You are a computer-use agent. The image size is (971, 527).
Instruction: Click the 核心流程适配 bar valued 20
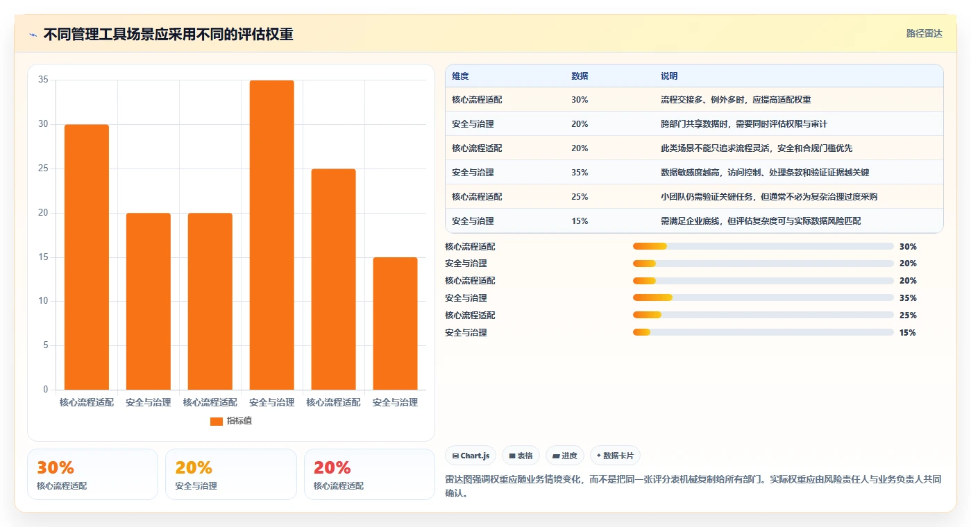point(210,302)
